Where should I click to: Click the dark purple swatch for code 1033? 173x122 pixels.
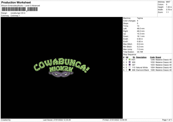(129, 65)
